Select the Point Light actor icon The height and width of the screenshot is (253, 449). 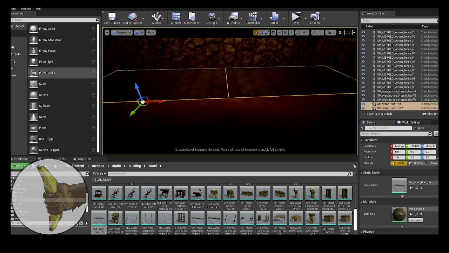[x=33, y=62]
